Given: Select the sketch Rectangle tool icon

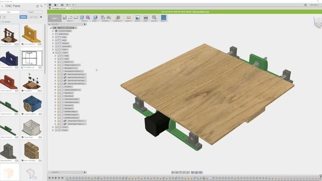Looking at the screenshot, I should (76, 18).
